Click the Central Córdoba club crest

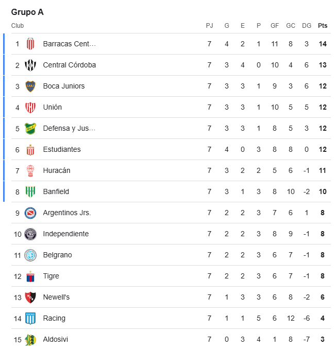click(x=30, y=65)
